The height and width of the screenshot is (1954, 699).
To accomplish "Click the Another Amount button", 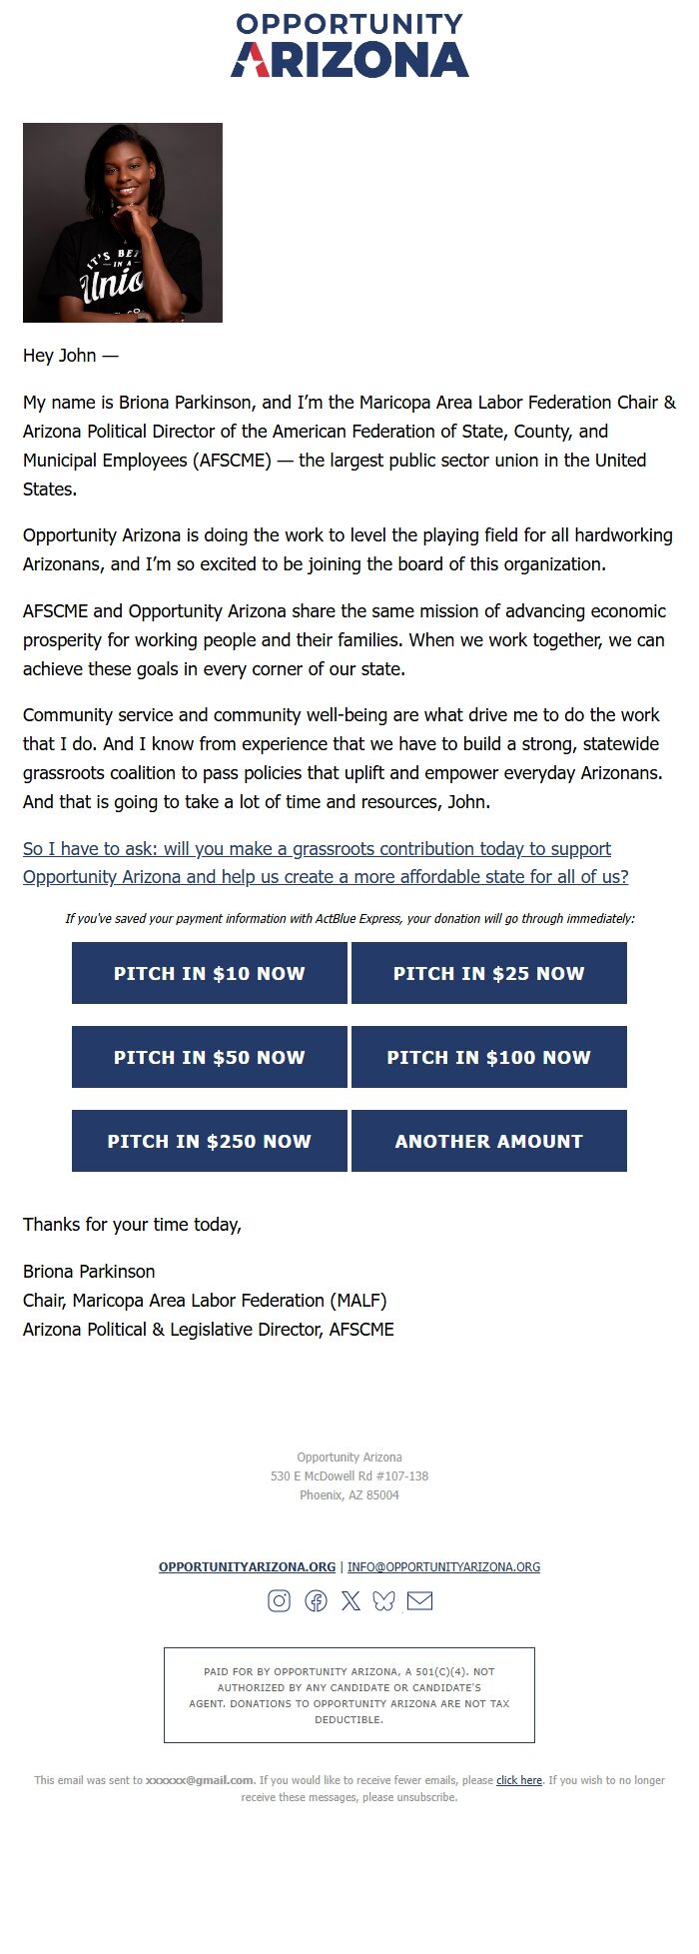I will [x=489, y=1141].
